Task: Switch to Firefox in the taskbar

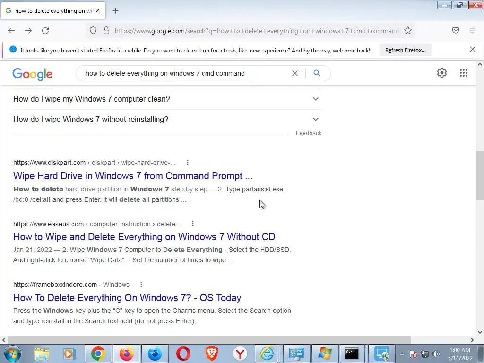Action: coord(127,354)
